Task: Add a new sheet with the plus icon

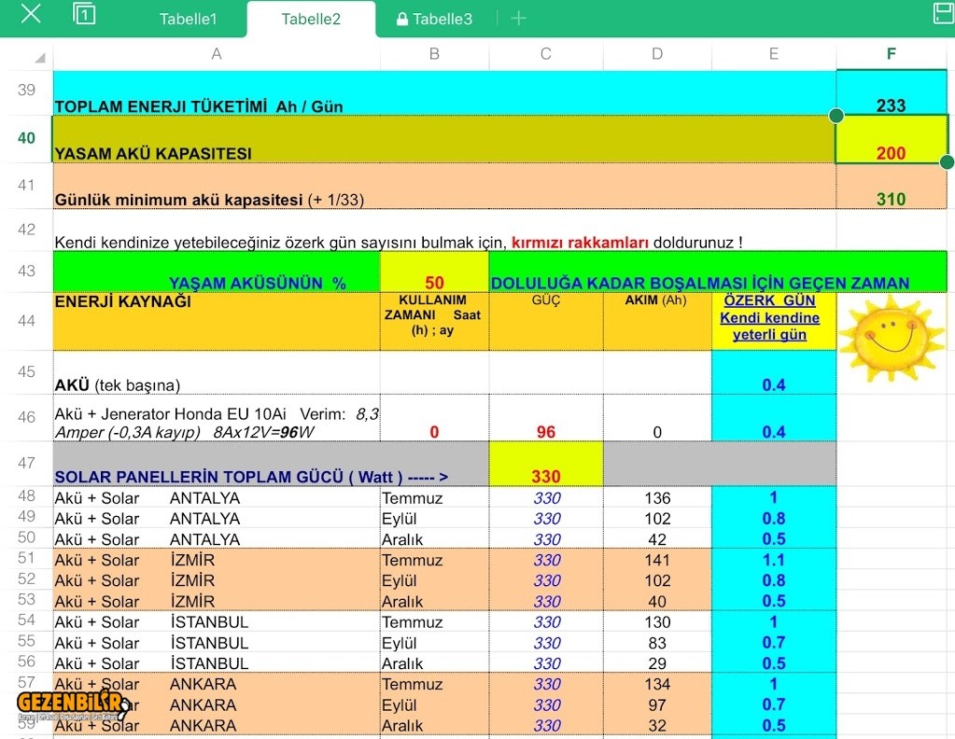Action: 519,19
